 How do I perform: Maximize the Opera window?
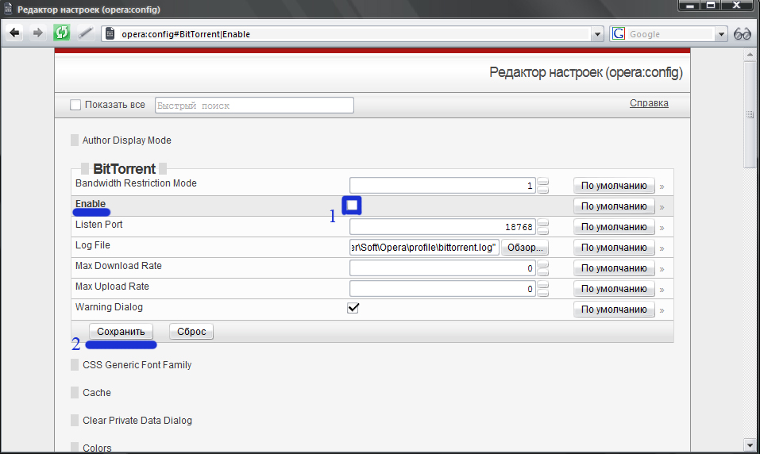[x=711, y=6]
